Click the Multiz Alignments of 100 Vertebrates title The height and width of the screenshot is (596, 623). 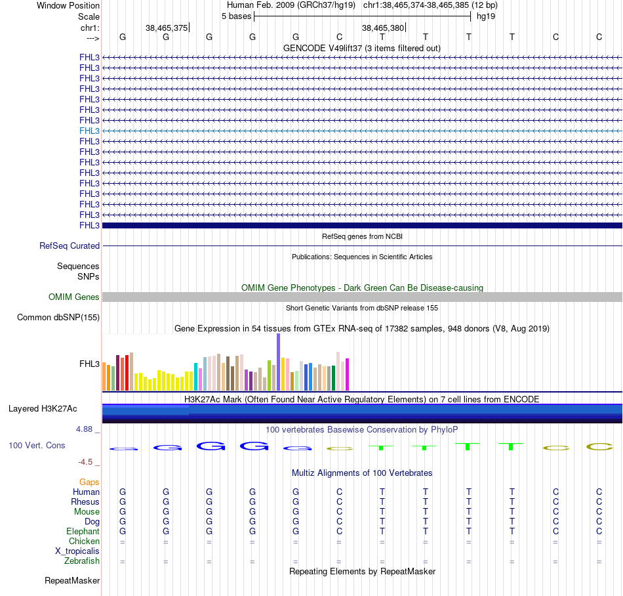click(361, 473)
